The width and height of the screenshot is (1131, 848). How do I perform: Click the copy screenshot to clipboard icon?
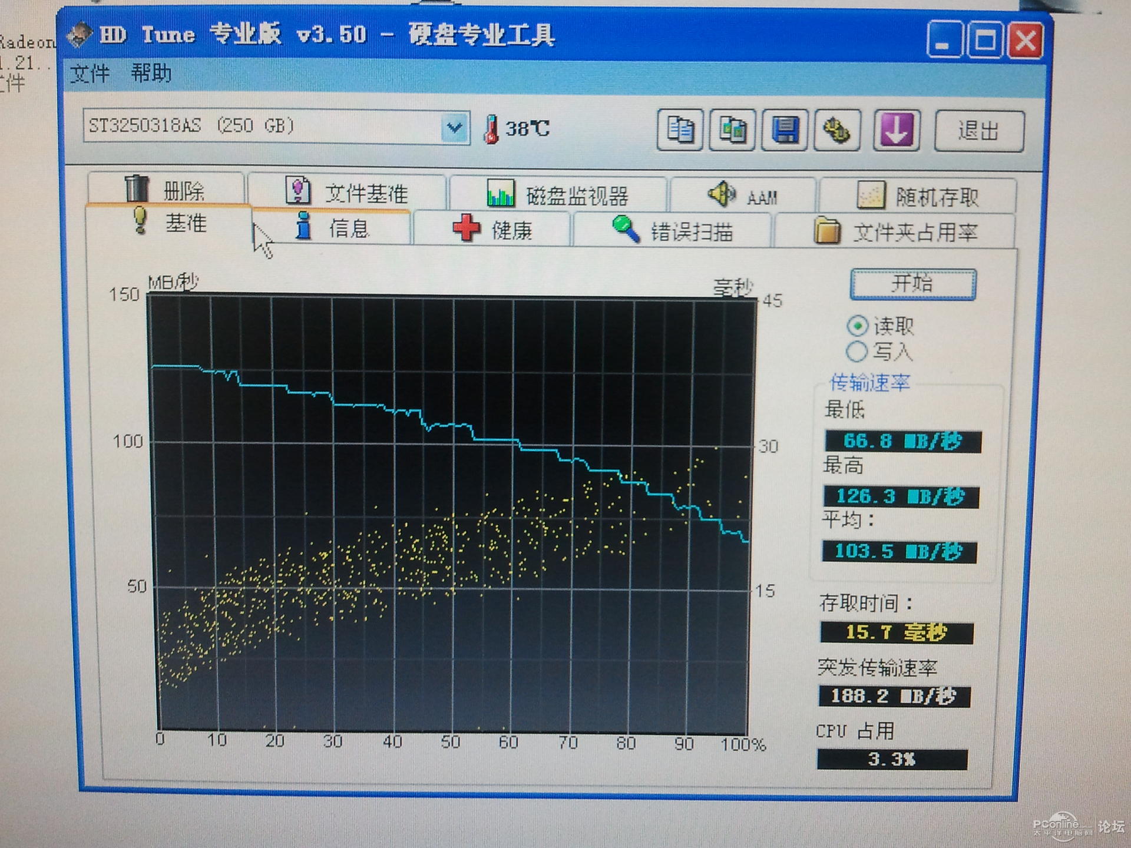tap(732, 130)
